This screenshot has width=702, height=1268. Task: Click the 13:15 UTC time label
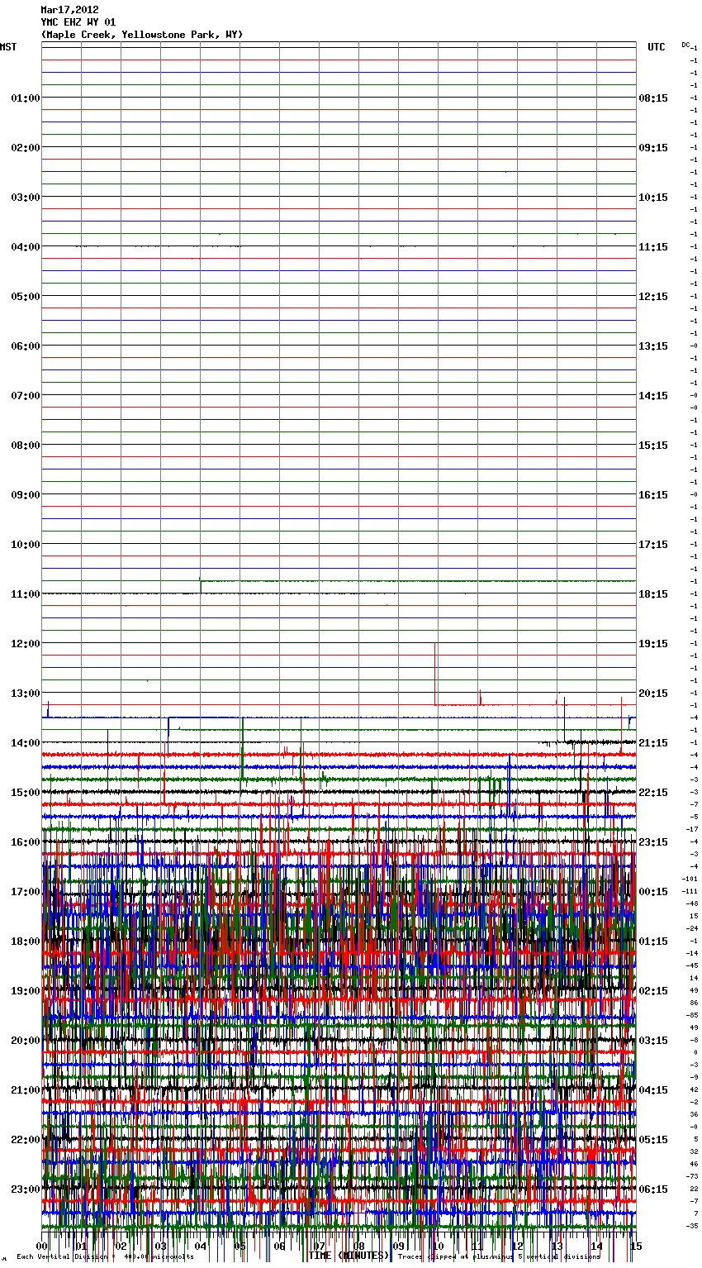(x=653, y=346)
